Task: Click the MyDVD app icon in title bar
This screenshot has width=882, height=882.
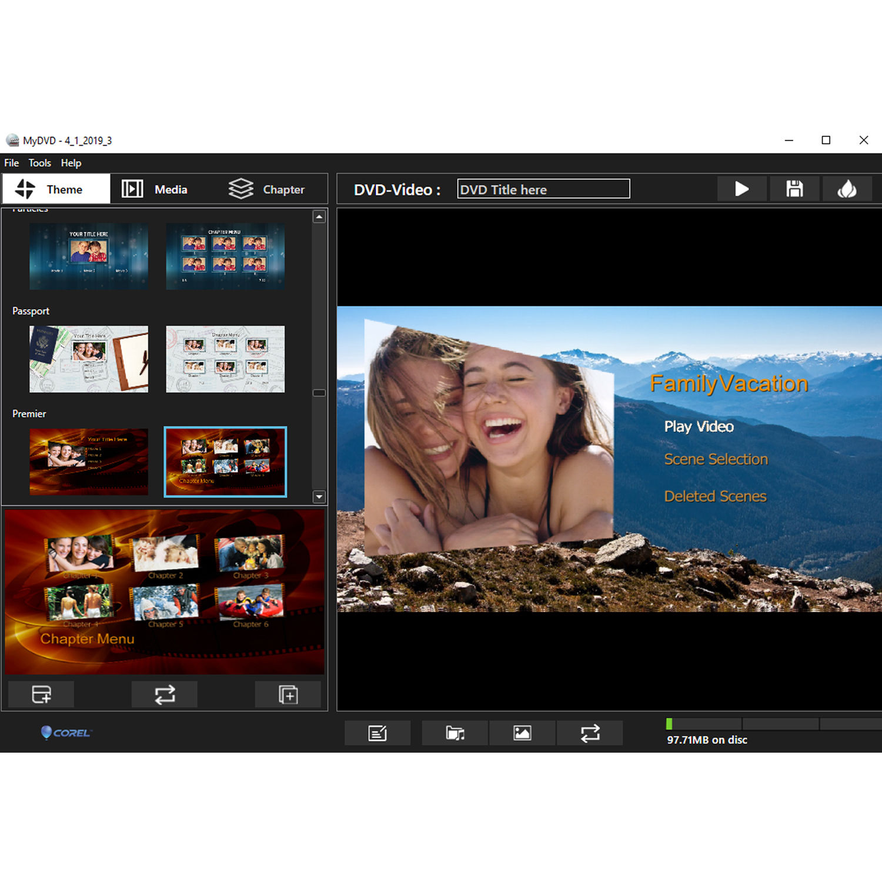Action: [12, 141]
